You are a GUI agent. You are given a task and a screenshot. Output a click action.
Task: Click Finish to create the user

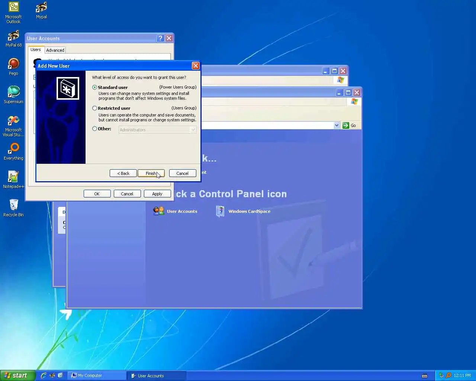click(x=151, y=173)
